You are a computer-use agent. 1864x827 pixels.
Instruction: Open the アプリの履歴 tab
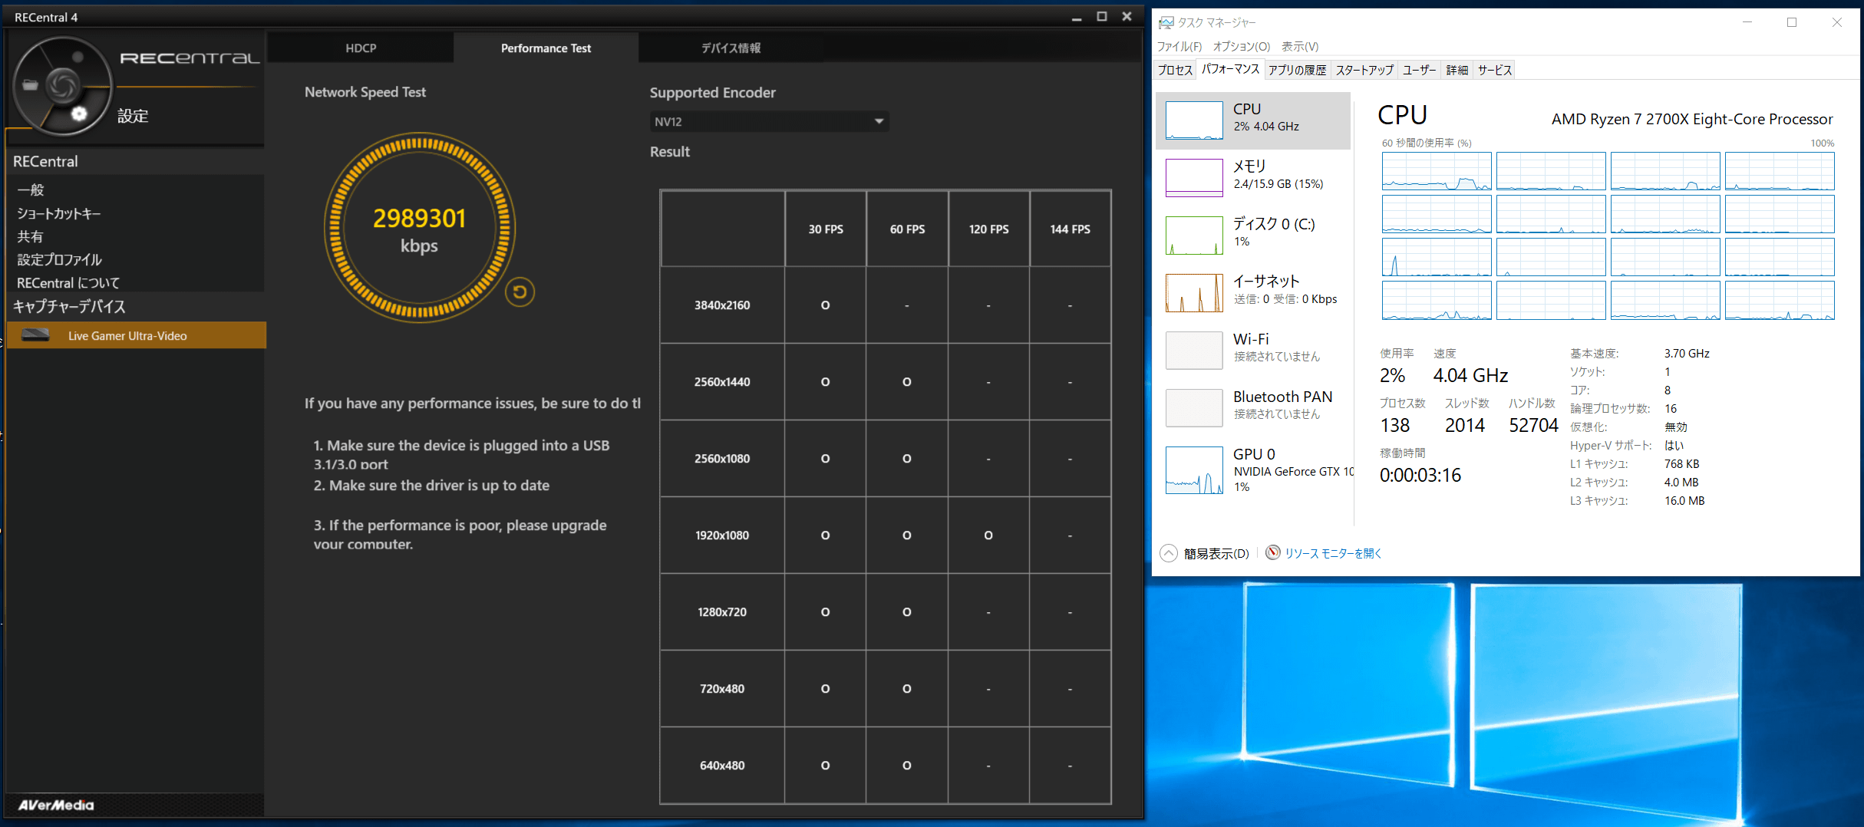pos(1297,70)
